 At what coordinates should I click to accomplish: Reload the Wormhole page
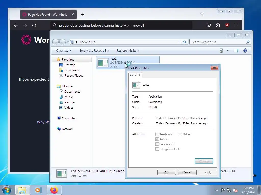[34, 25]
